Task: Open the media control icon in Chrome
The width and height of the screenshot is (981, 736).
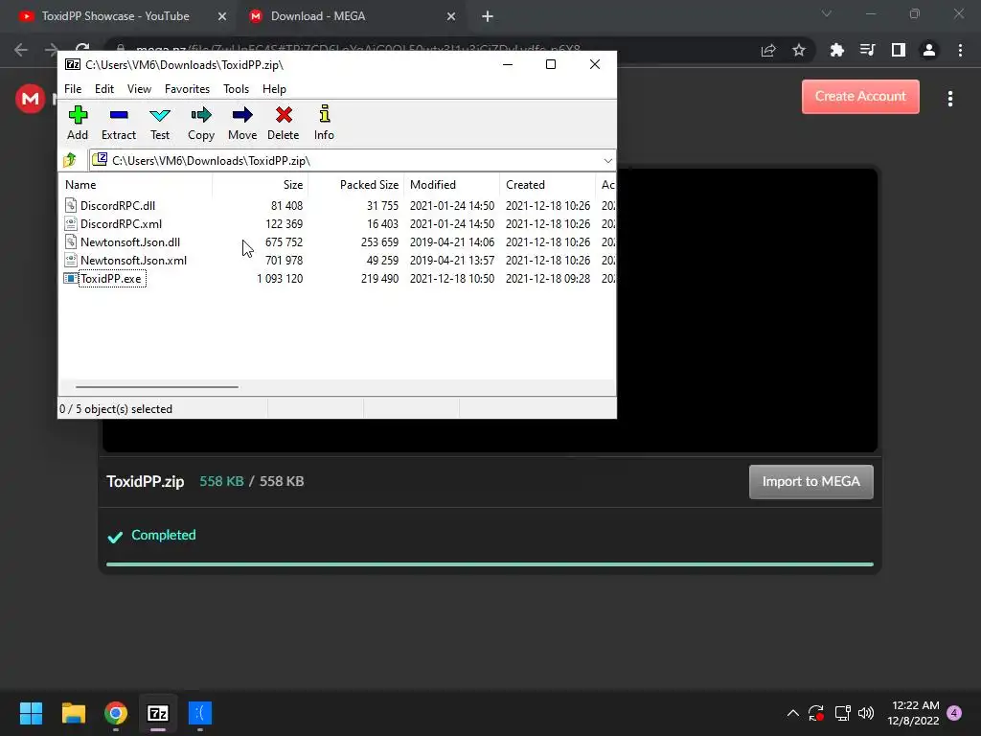Action: tap(867, 50)
